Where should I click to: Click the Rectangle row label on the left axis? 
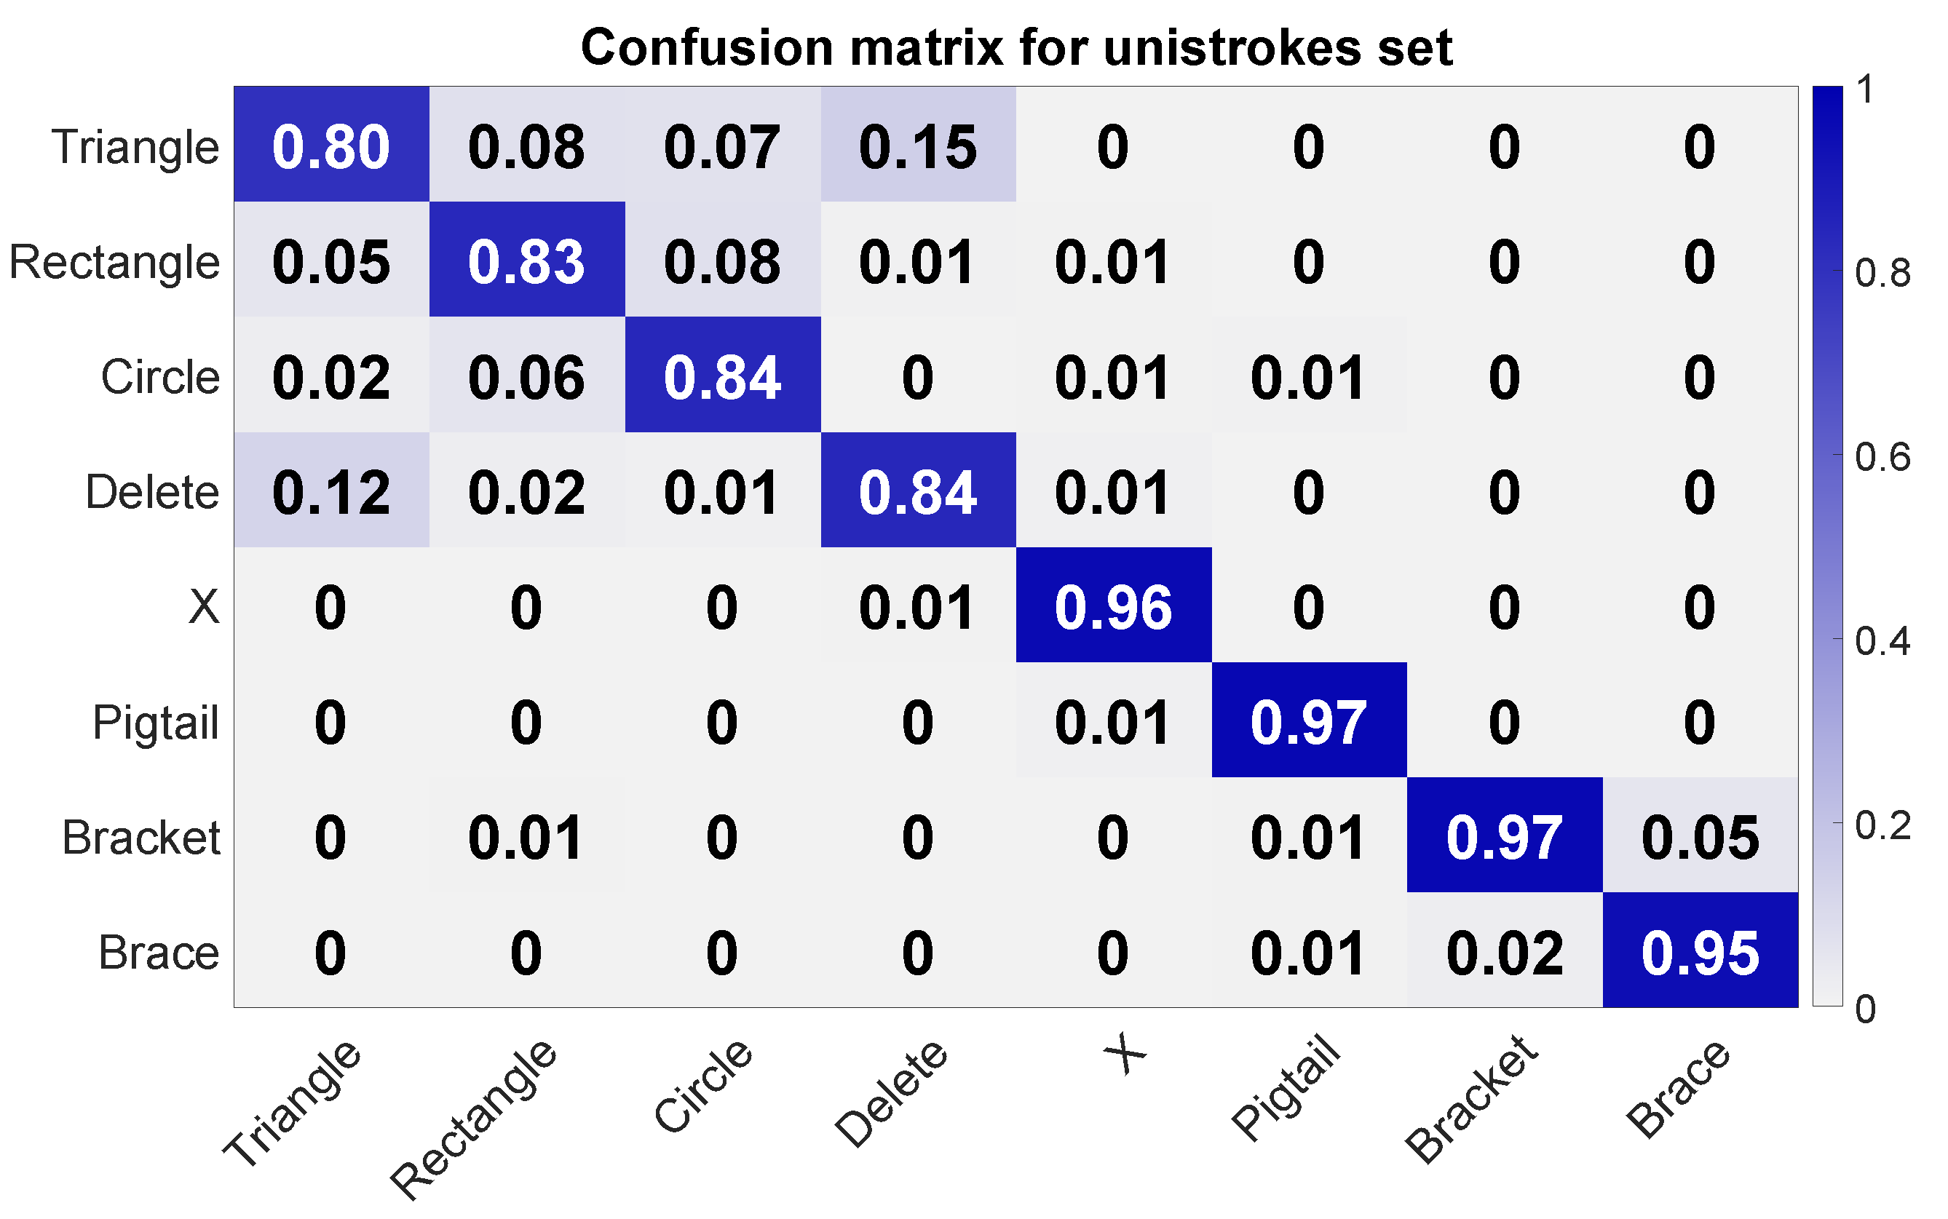click(114, 262)
